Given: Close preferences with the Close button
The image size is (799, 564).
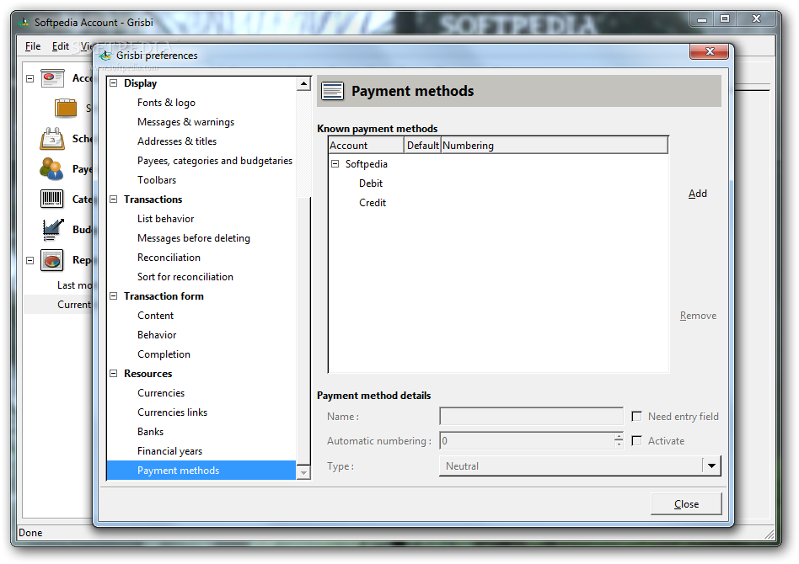Looking at the screenshot, I should point(686,504).
